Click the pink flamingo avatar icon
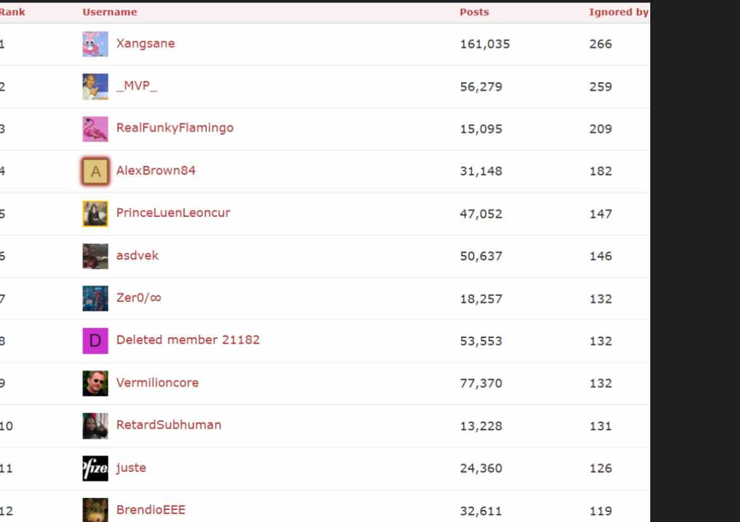The height and width of the screenshot is (522, 740). coord(95,129)
